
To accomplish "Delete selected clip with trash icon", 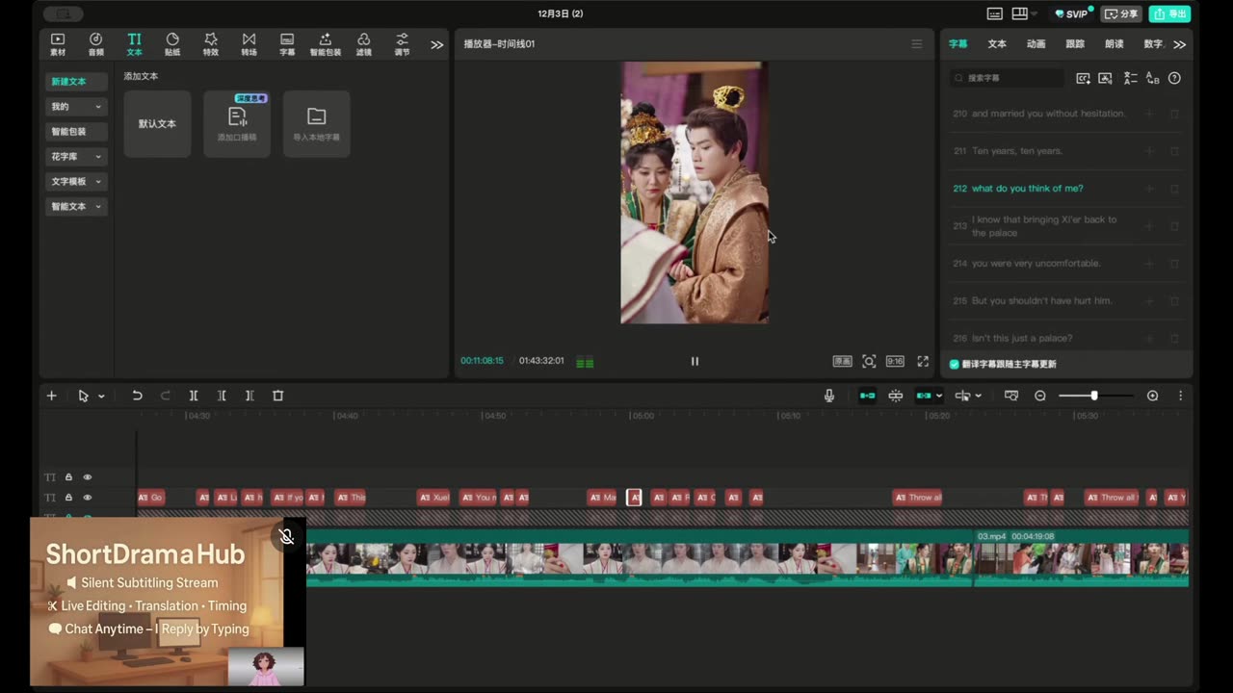I will (x=278, y=396).
